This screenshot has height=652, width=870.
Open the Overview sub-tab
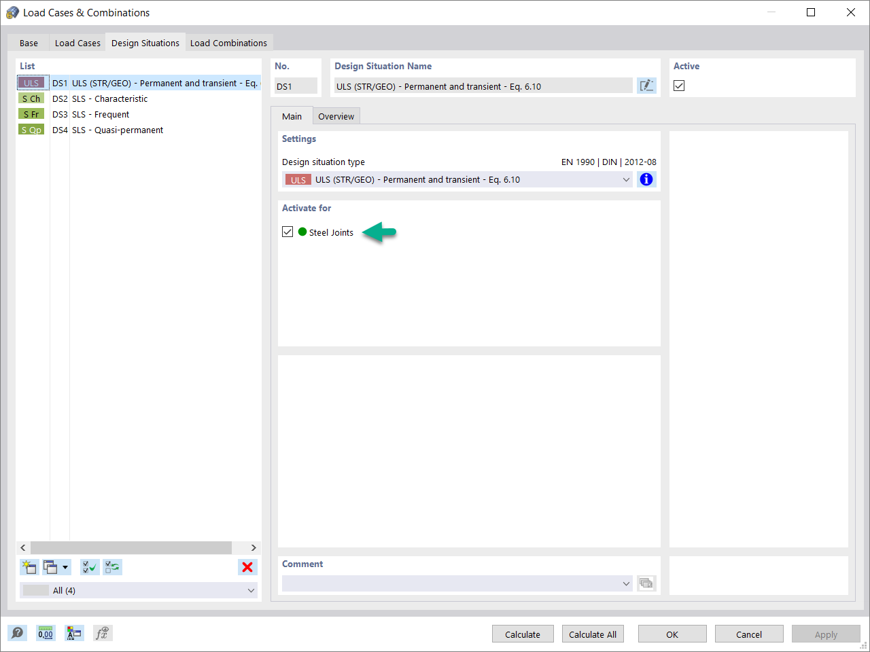tap(336, 116)
